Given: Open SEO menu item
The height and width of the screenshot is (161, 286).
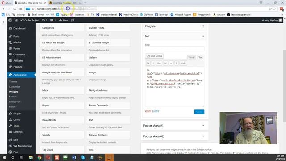Looking at the screenshot, I should (16, 140).
